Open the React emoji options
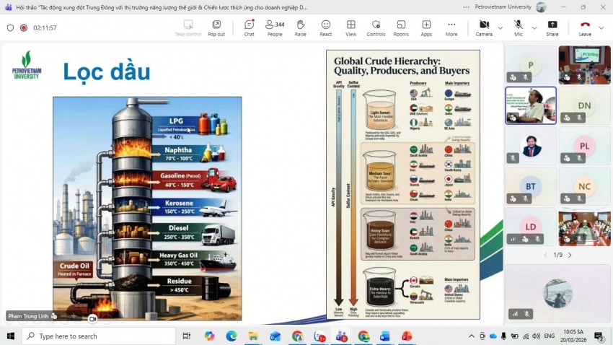613x345 pixels. pyautogui.click(x=325, y=28)
